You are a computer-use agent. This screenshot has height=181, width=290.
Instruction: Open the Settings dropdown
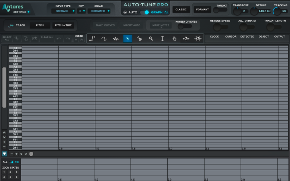pos(22,12)
